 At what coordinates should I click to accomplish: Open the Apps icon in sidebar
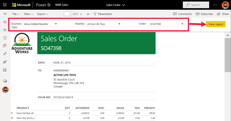[x=5, y=46]
